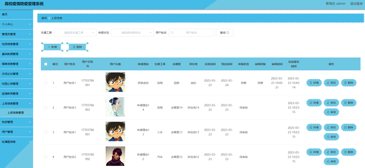The height and width of the screenshot is (168, 365).
Task: Click the 2023-03-24 arrival date cell
Action: click(227, 83)
